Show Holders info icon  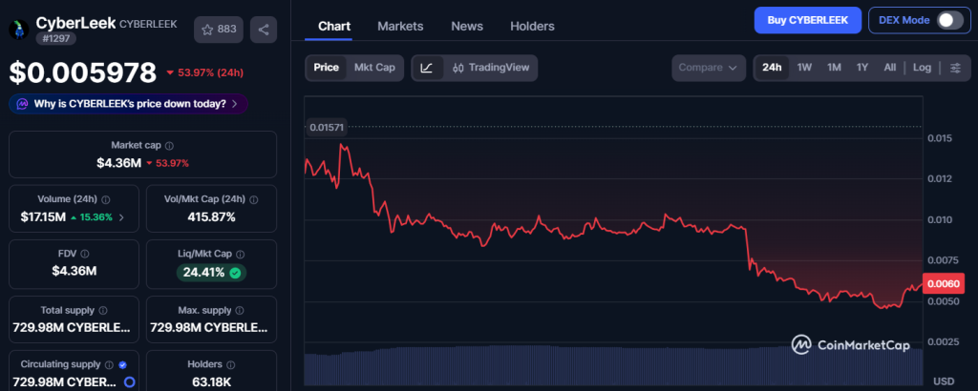click(230, 365)
